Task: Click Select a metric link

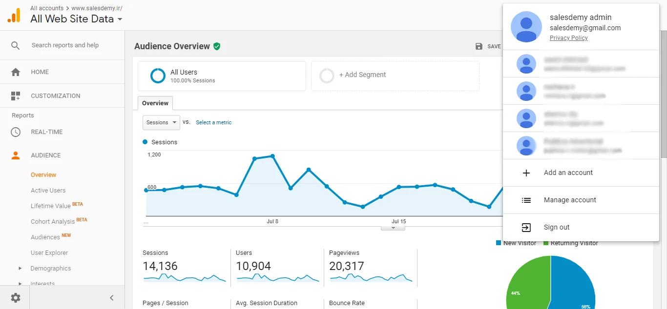Action: pyautogui.click(x=213, y=123)
